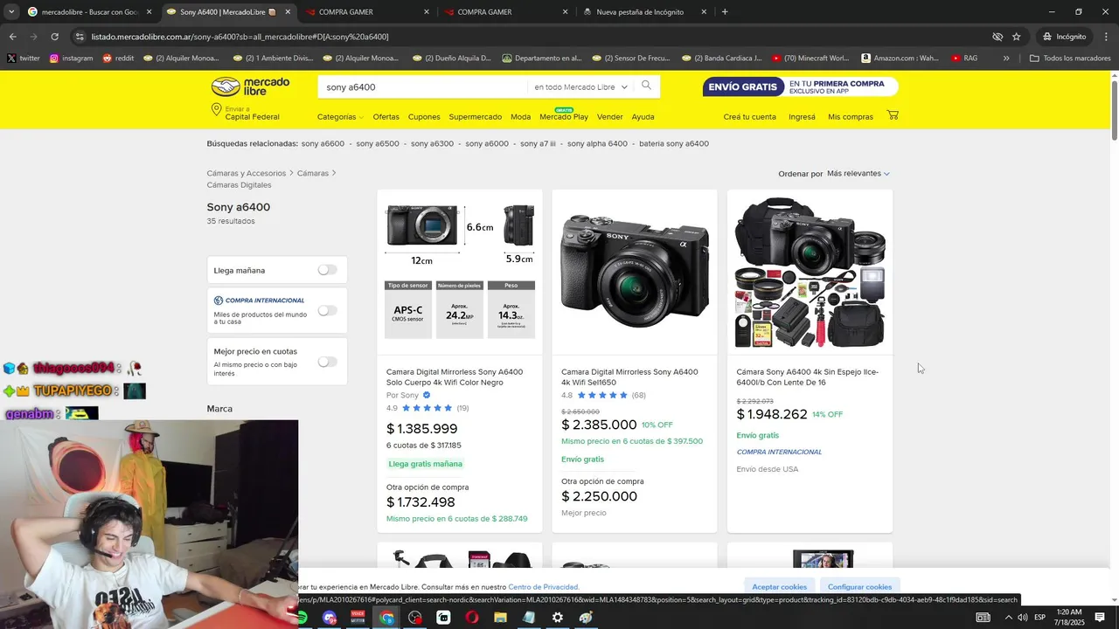The width and height of the screenshot is (1119, 629).
Task: Click the magnifier search icon
Action: [x=646, y=86]
